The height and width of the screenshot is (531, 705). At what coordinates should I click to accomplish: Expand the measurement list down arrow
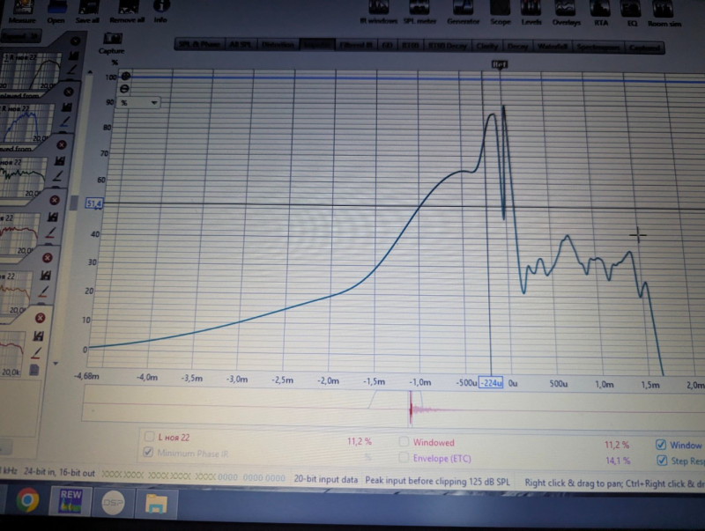(56, 363)
